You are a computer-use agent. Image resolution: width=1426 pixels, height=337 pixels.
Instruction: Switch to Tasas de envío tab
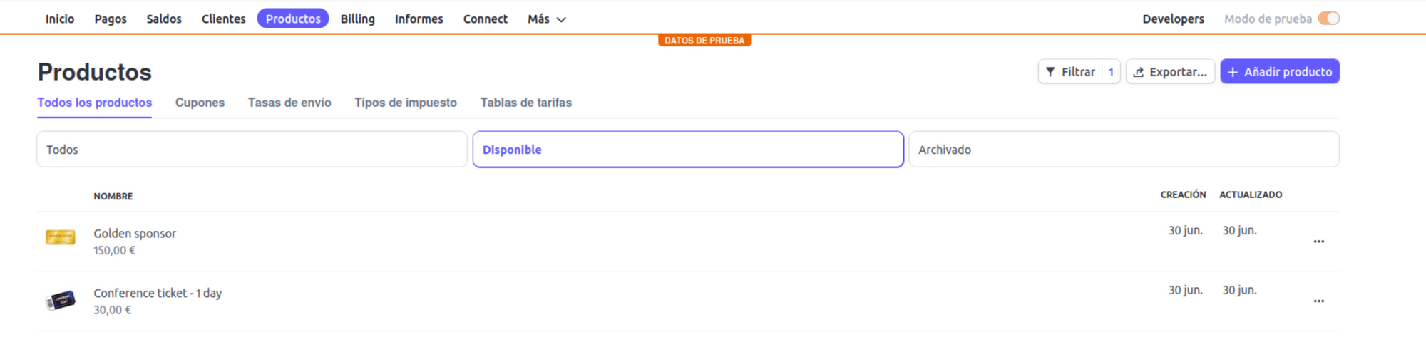click(289, 103)
